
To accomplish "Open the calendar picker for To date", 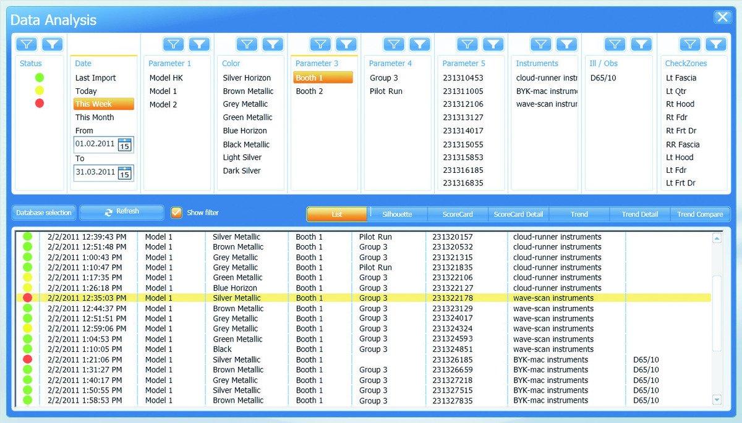I will point(125,173).
